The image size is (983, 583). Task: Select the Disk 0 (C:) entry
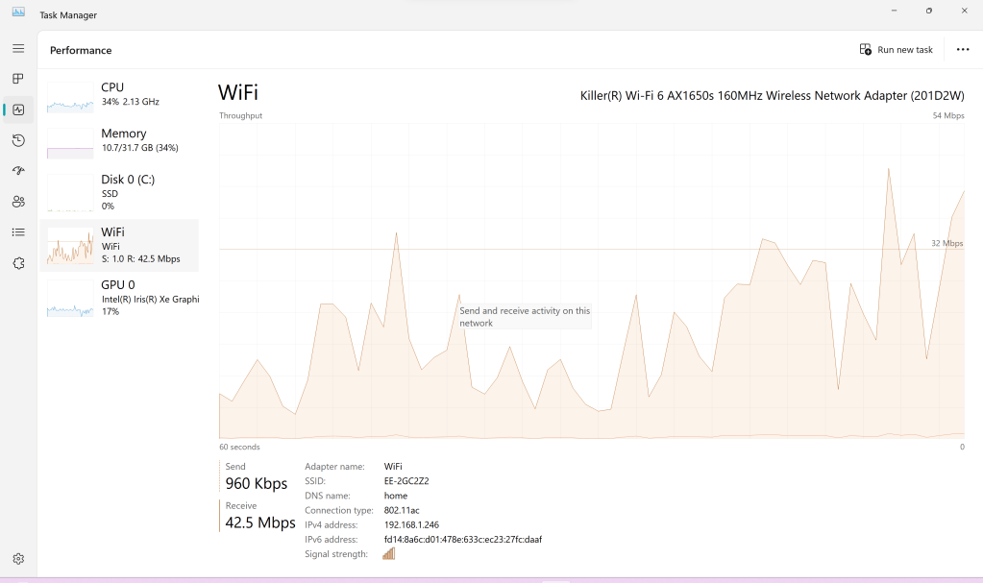[x=119, y=192]
